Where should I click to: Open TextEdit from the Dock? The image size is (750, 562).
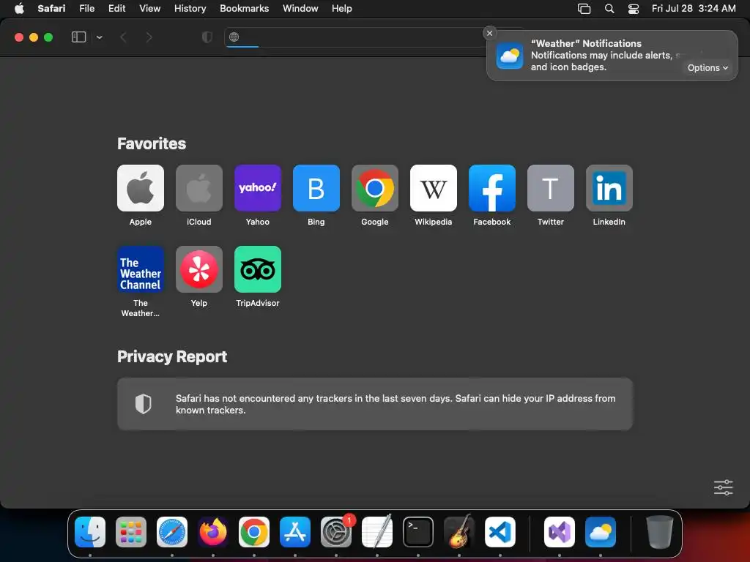pyautogui.click(x=377, y=532)
